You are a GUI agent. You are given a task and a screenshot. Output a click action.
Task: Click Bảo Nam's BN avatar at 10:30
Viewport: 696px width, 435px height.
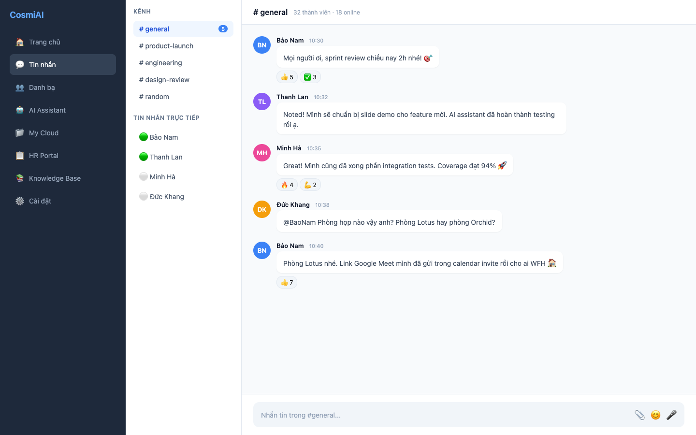pyautogui.click(x=261, y=45)
